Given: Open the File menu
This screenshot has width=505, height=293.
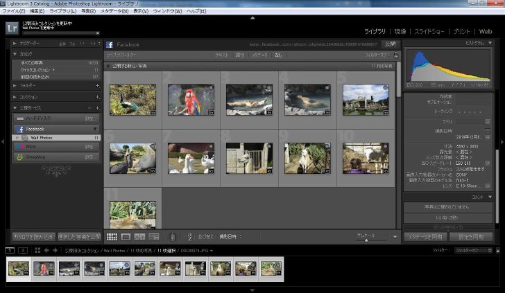Looking at the screenshot, I should (x=14, y=11).
